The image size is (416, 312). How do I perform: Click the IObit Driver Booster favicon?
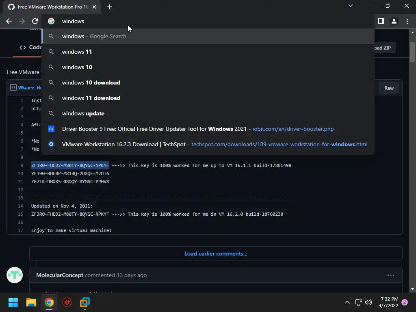coord(51,129)
